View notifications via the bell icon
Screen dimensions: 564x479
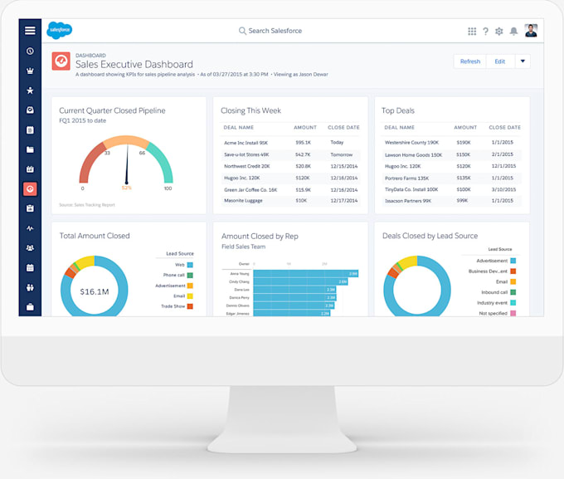(513, 32)
